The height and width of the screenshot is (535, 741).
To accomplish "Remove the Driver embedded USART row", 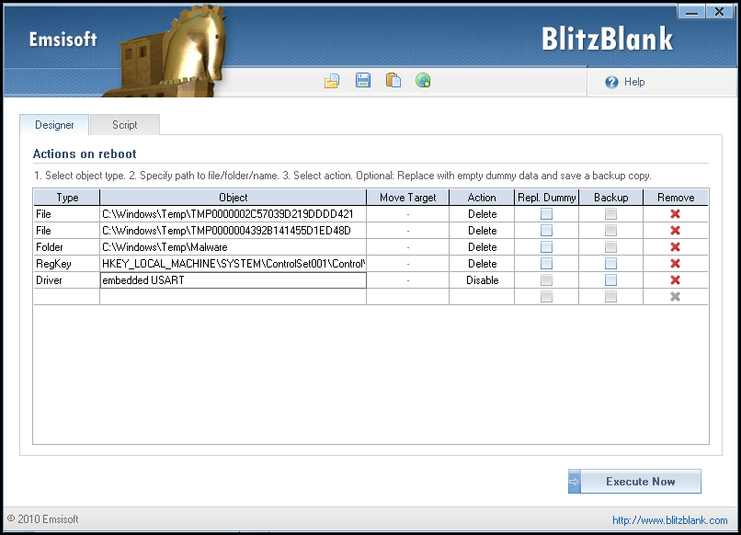I will click(x=676, y=279).
